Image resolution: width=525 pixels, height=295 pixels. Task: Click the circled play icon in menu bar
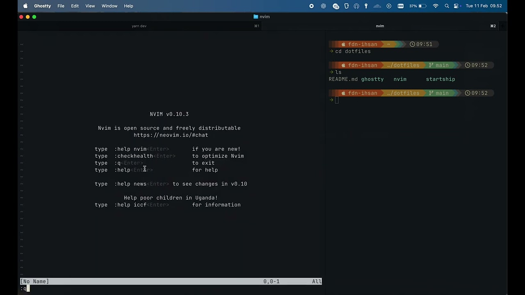389,6
